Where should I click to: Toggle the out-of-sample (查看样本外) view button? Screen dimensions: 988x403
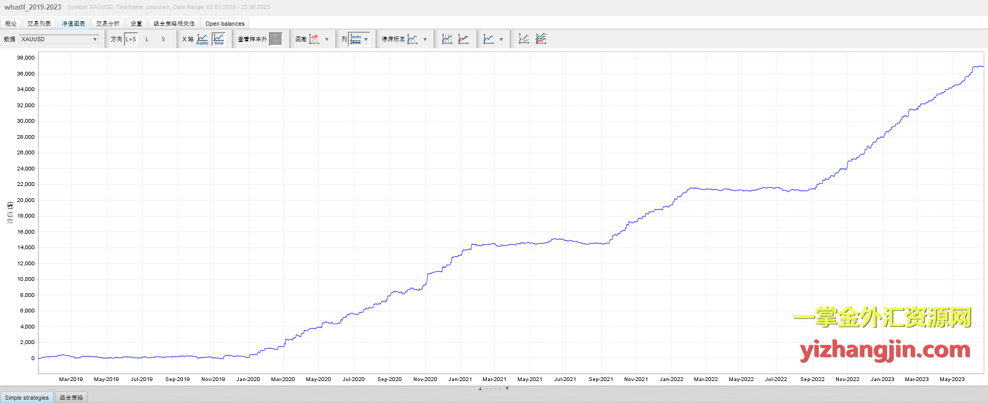tap(275, 39)
